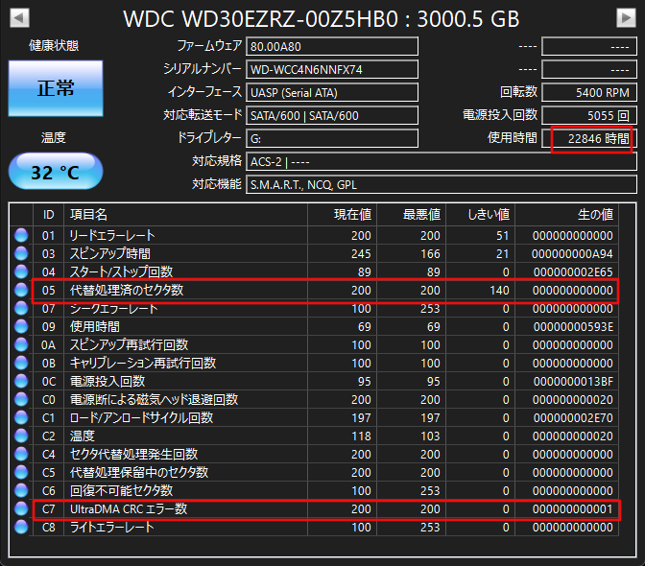Viewport: 645px width, 566px height.
Task: Select the 使用時間 attribute name in table
Action: click(95, 326)
